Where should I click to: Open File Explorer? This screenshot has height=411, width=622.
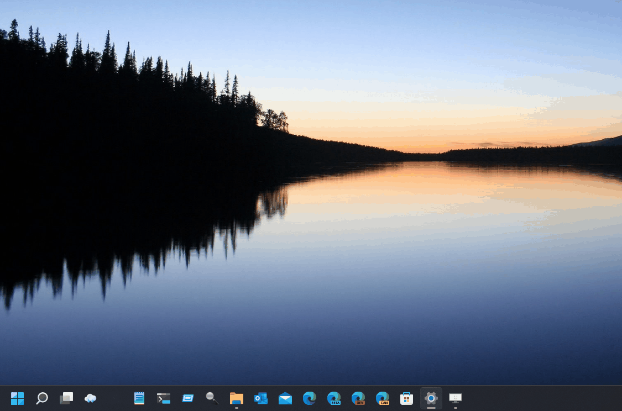tap(236, 398)
